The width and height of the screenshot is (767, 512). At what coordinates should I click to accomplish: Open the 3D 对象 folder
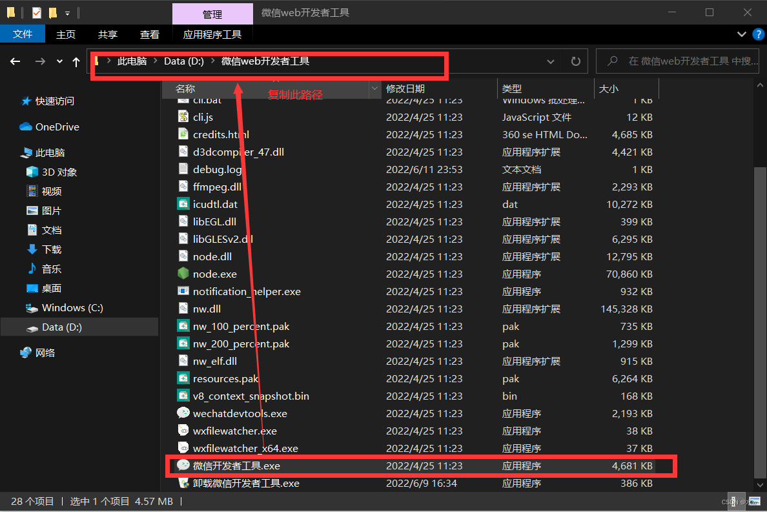pos(52,172)
